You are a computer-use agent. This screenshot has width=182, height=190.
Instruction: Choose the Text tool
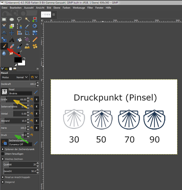[x=12, y=40]
